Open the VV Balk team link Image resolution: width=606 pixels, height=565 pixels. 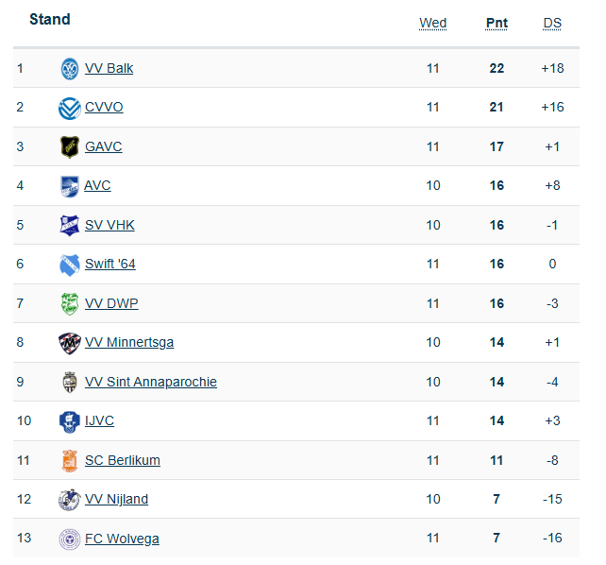coord(109,68)
